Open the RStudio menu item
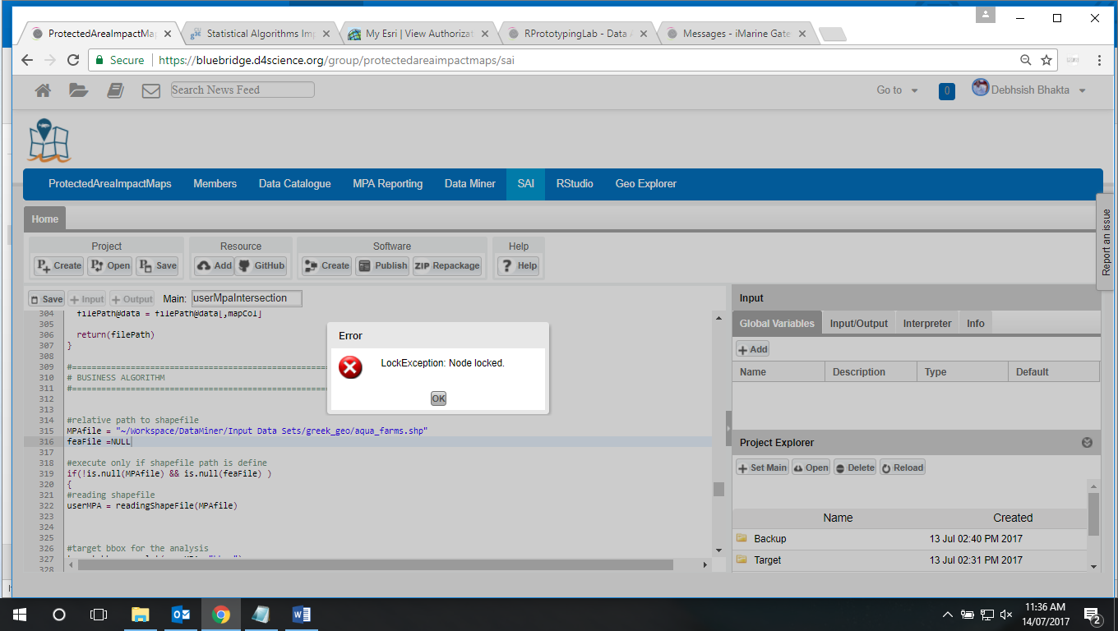Screen dimensions: 1118x631 tap(574, 184)
